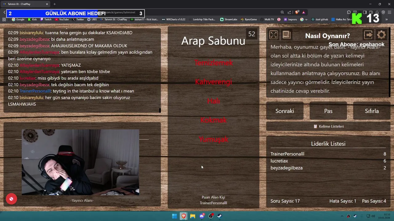The height and width of the screenshot is (221, 394).
Task: Open the Lordship Title Pack bookmark
Action: (x=202, y=19)
